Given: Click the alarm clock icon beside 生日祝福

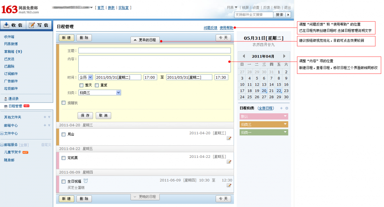Looking at the screenshot, I should coord(86,181).
